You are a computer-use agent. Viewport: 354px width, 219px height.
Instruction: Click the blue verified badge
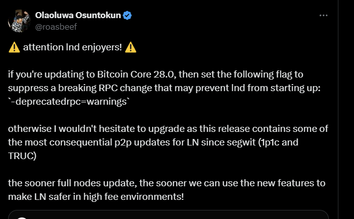point(128,16)
